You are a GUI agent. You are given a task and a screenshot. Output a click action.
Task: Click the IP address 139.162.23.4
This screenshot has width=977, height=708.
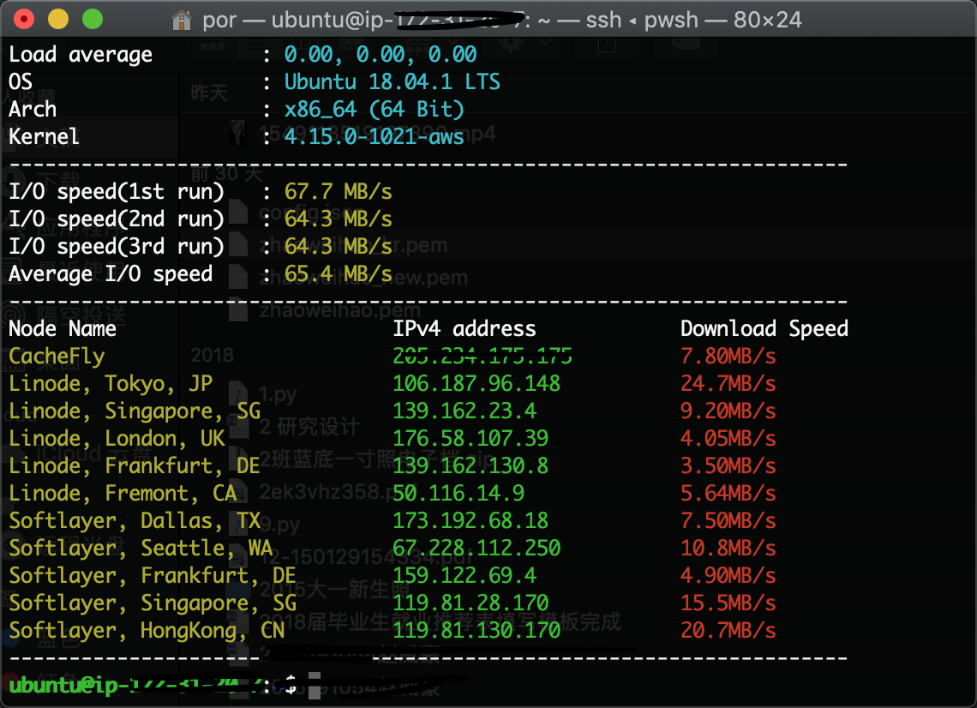point(465,411)
